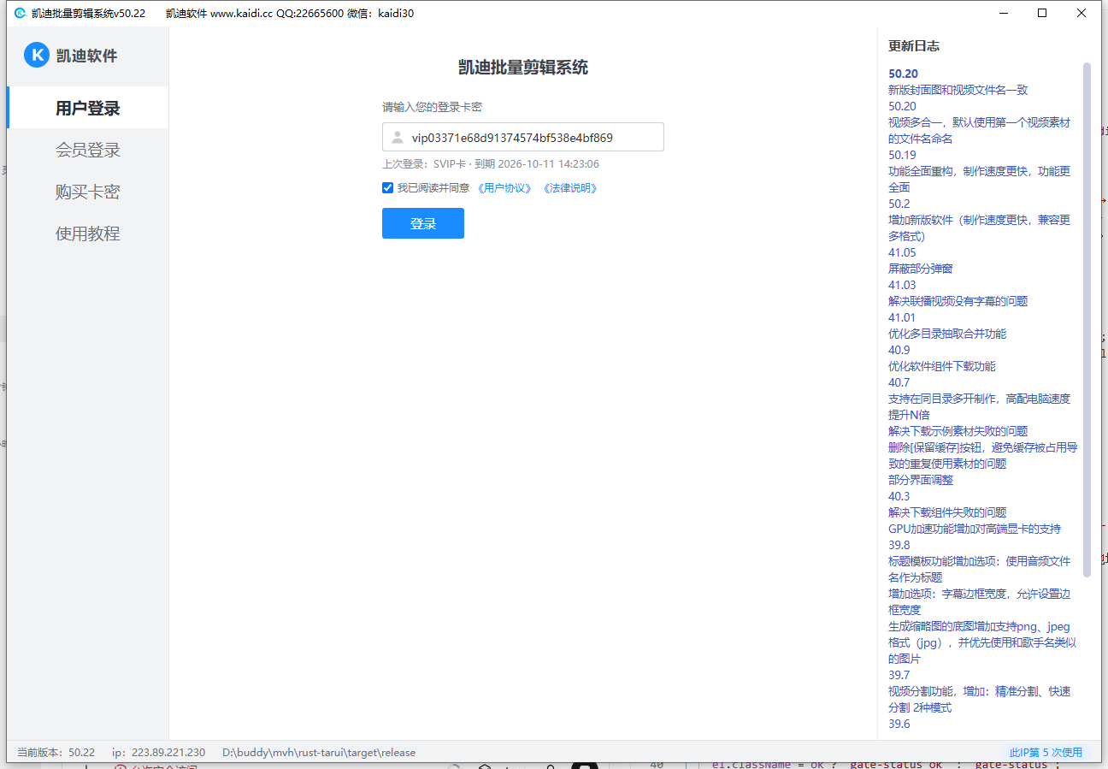Screen dimensions: 1108x769
Task: Click the 41.05 version entry
Action: click(902, 252)
